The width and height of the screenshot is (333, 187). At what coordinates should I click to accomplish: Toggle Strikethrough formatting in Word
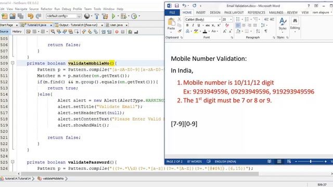point(208,25)
